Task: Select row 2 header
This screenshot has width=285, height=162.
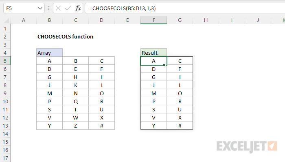Action: [x=5, y=37]
